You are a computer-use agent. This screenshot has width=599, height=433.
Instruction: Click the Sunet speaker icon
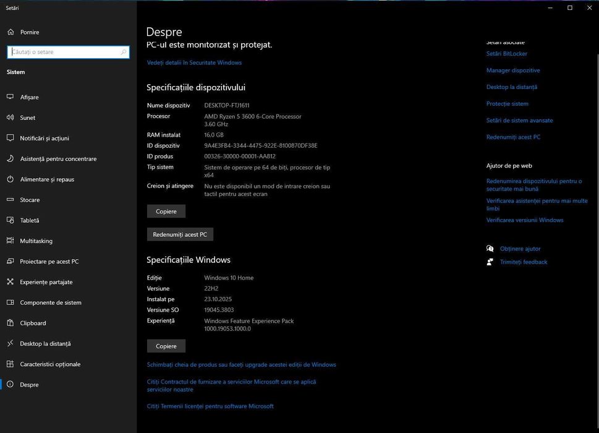point(11,118)
